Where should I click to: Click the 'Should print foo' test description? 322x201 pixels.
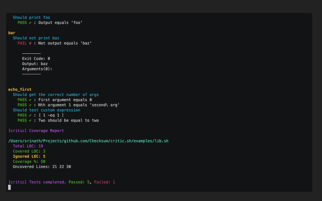(31, 18)
